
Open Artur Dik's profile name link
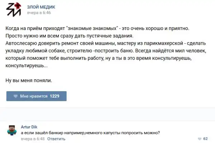pos(29,127)
